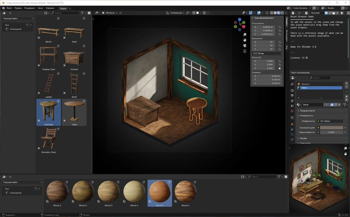Image resolution: width=350 pixels, height=217 pixels.
Task: Toggle viewport gizmos visibility
Action: click(251, 13)
